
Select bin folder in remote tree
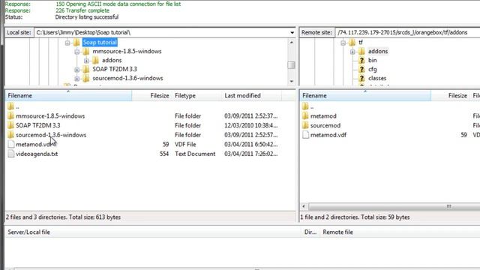tap(372, 60)
